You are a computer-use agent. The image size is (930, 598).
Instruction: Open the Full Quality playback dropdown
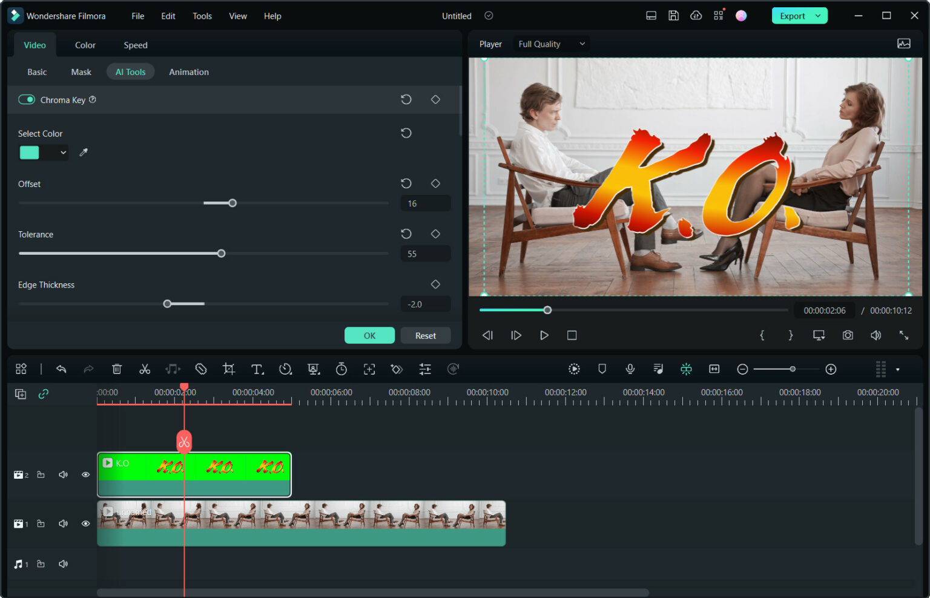[550, 44]
